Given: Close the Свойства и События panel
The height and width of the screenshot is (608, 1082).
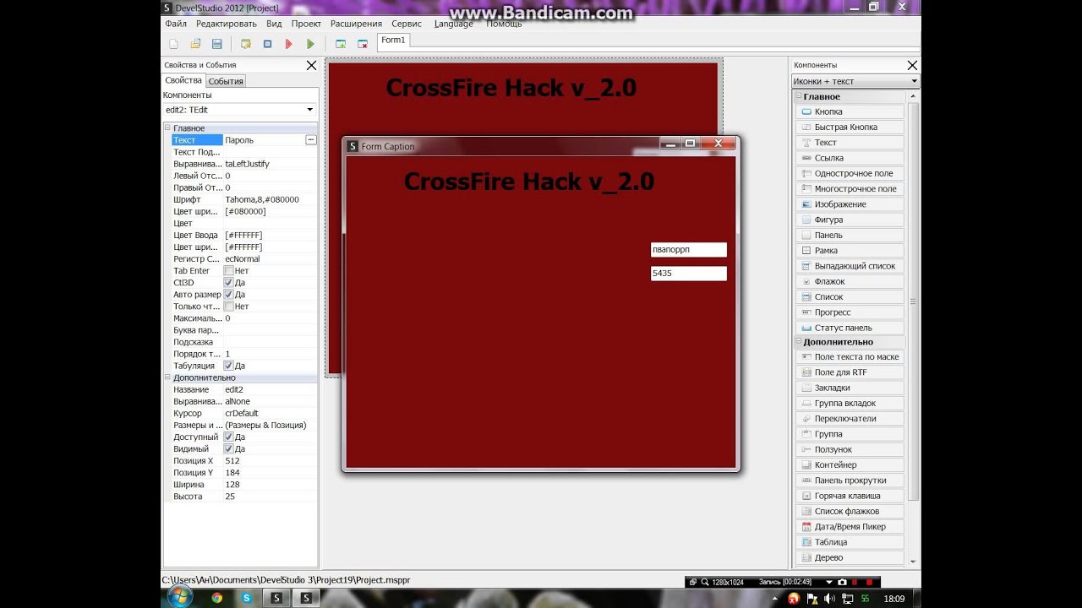Looking at the screenshot, I should click(x=311, y=65).
